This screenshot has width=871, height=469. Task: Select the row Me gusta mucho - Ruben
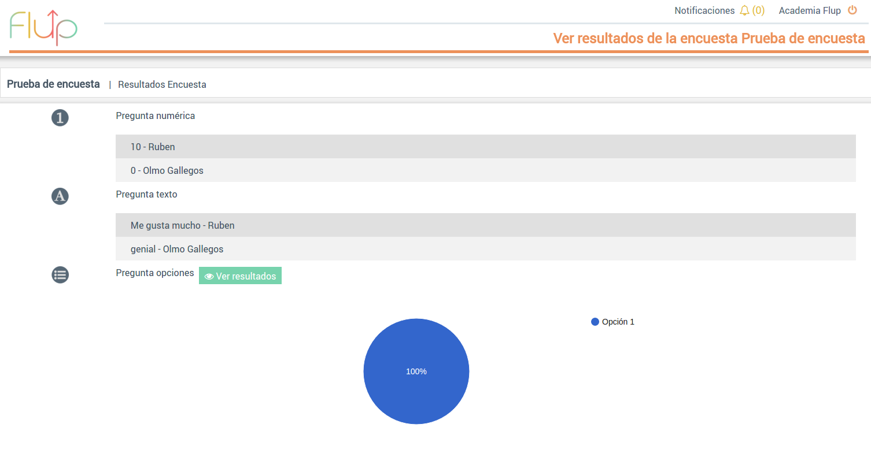pyautogui.click(x=486, y=225)
